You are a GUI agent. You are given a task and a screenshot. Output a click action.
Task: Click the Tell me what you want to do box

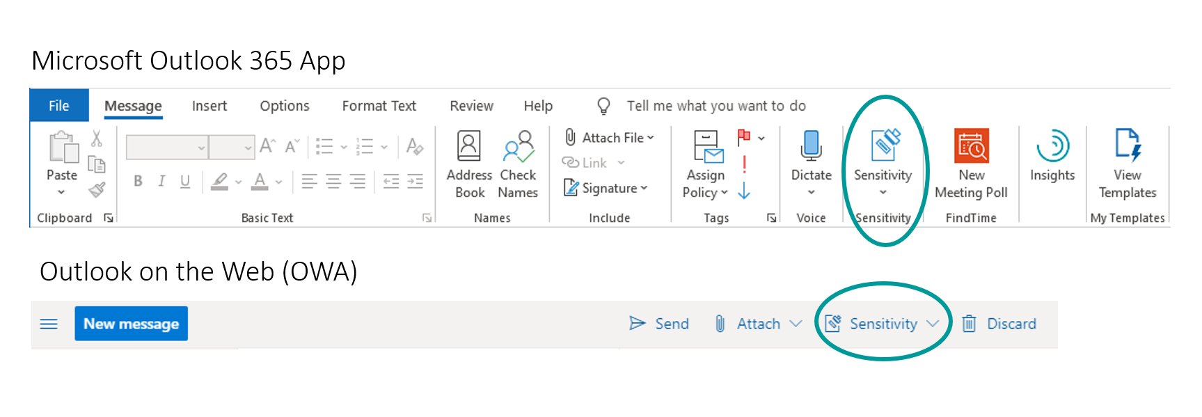point(716,106)
